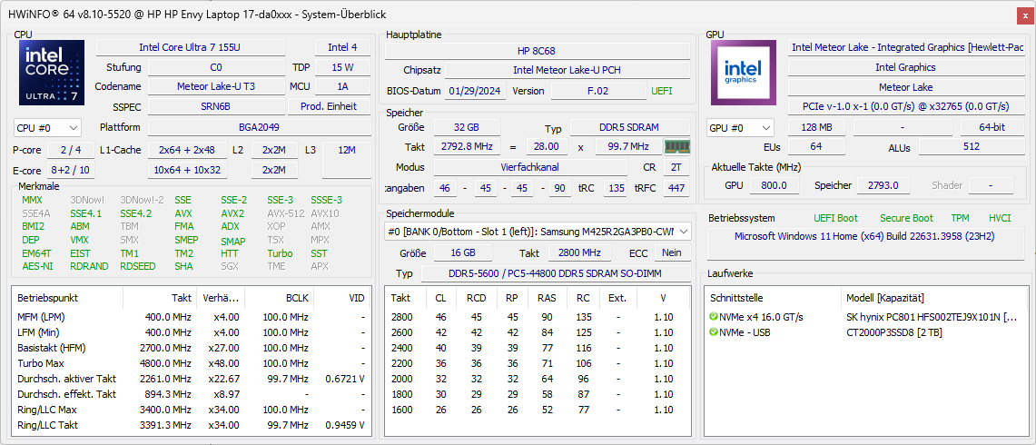Image resolution: width=1036 pixels, height=445 pixels.
Task: Click the Intel Core Ultra 7 logo
Action: 52,73
